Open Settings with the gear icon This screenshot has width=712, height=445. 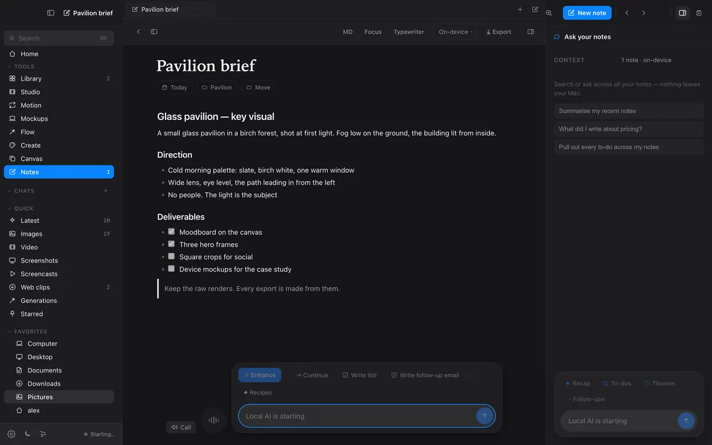coord(11,434)
